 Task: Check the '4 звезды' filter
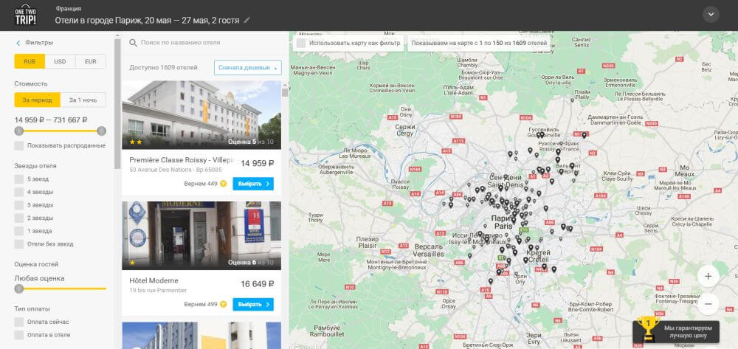coord(19,193)
